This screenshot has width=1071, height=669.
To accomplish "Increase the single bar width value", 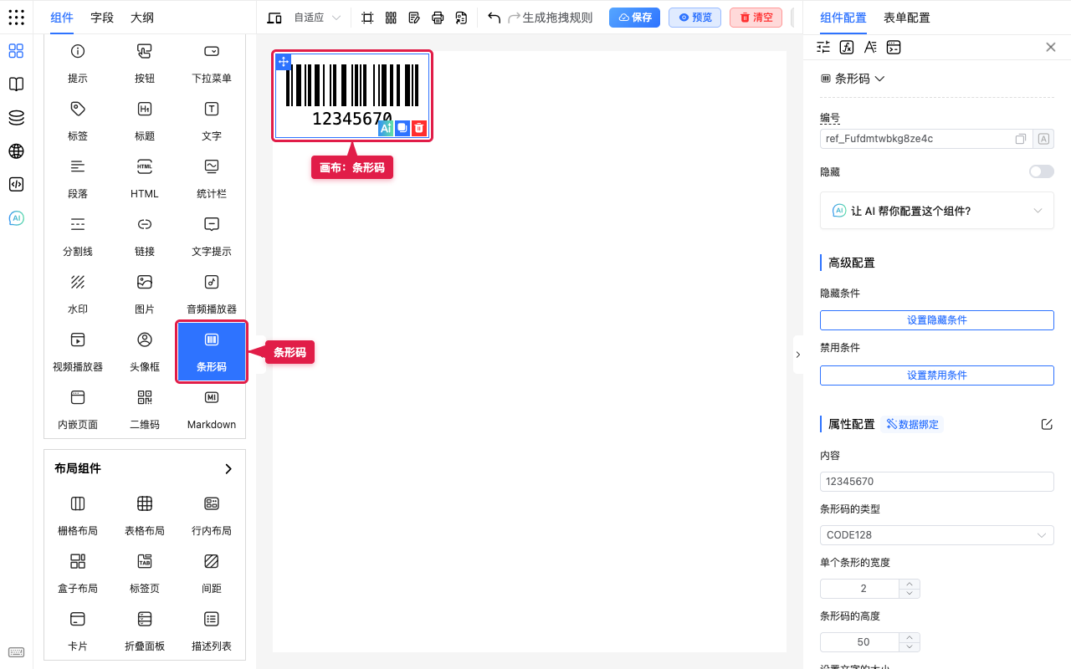I will (910, 584).
